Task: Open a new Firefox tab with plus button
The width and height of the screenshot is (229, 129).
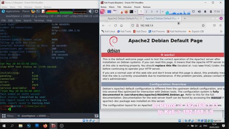Action: [x=185, y=18]
